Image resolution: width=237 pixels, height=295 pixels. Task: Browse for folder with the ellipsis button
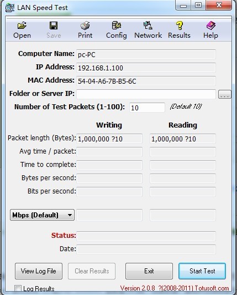tap(225, 94)
